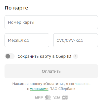
Task: Click the 'По карте' heading
Action: click(x=16, y=8)
